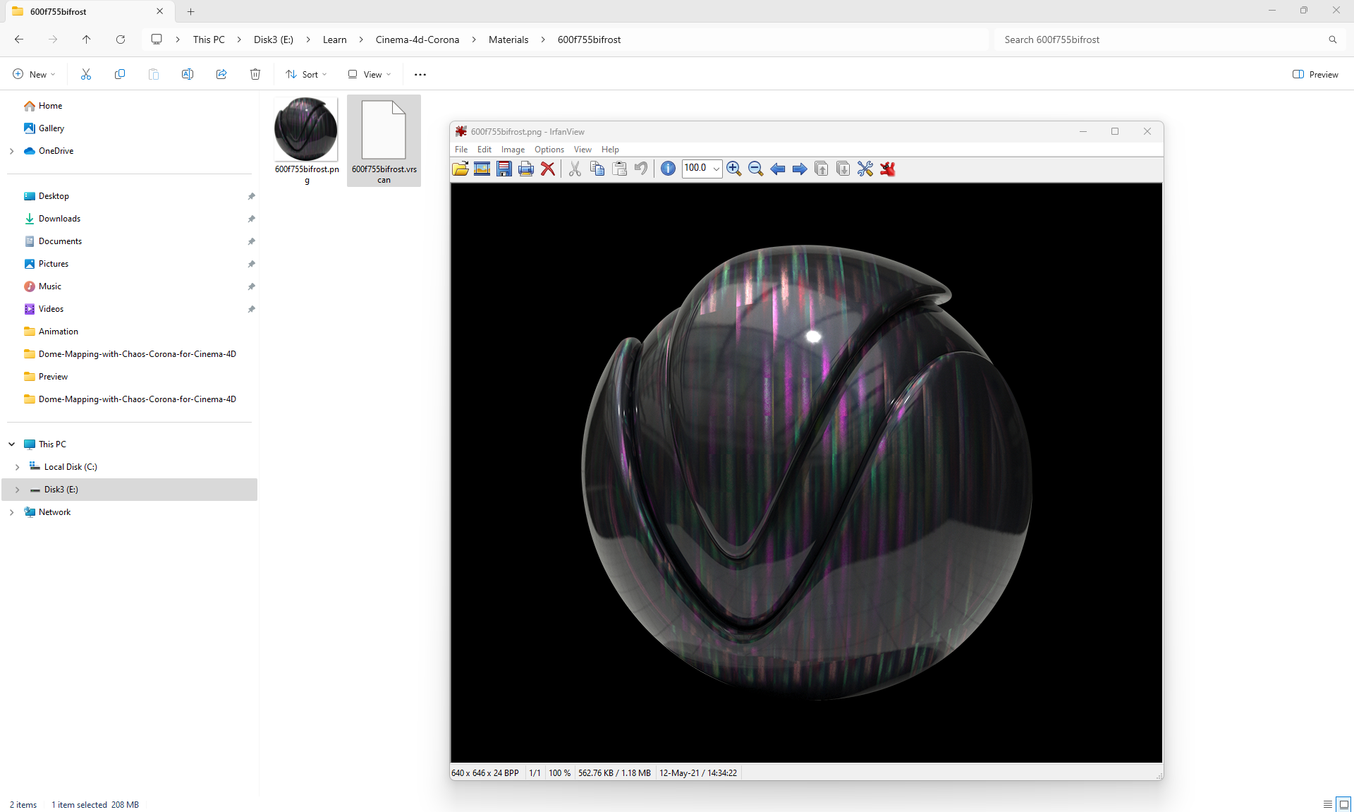
Task: Open the Image menu in IrfanView
Action: [x=513, y=150]
